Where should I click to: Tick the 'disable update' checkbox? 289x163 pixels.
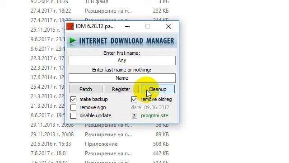(73, 115)
